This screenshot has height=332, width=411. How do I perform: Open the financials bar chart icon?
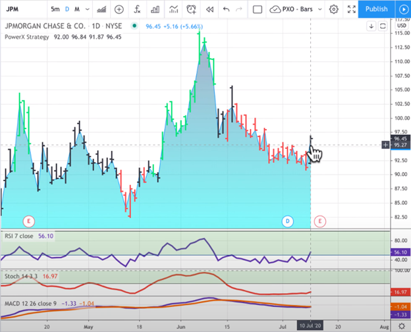[x=155, y=9]
